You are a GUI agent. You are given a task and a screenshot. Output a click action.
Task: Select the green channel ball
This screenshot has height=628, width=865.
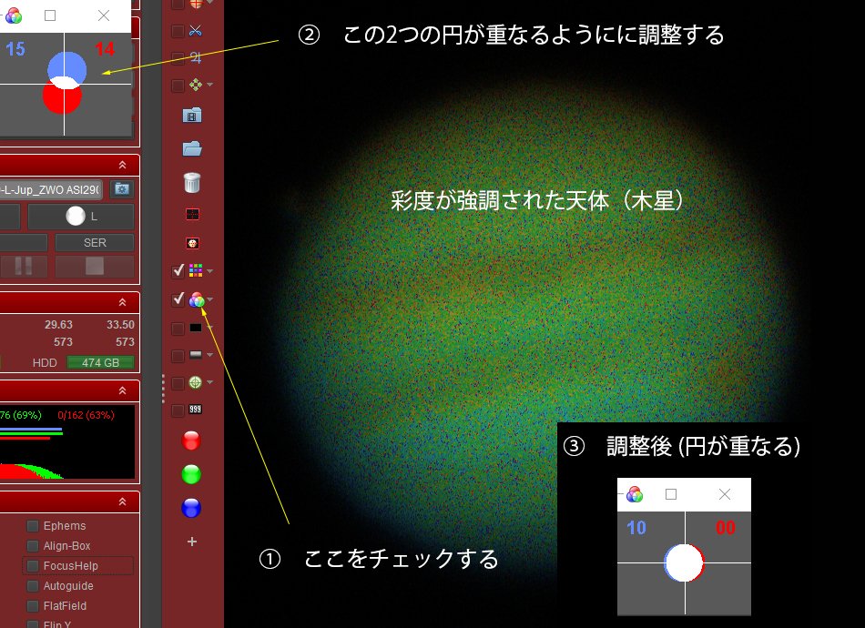[191, 474]
